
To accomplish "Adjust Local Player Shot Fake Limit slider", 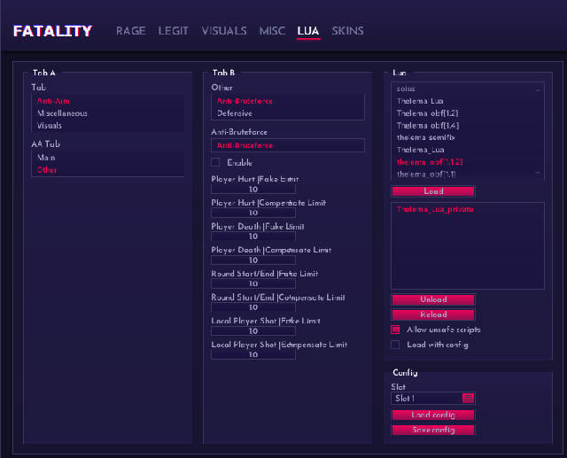I will 253,330.
